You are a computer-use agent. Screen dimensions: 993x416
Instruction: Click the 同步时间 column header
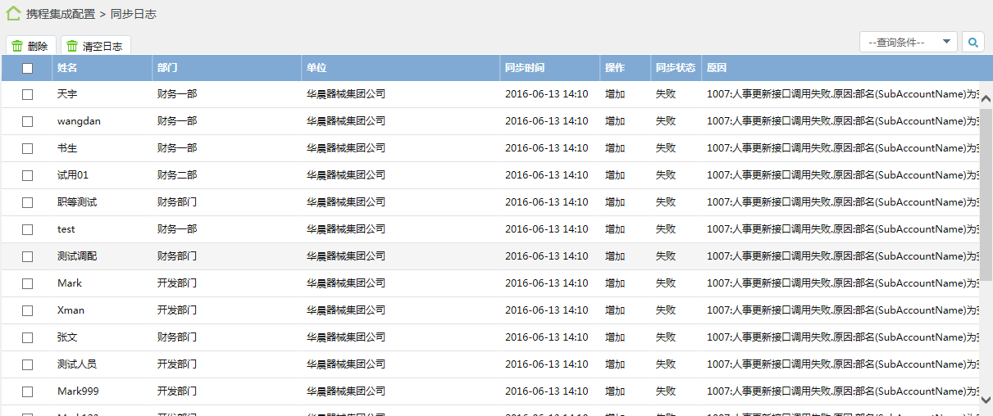[x=525, y=68]
